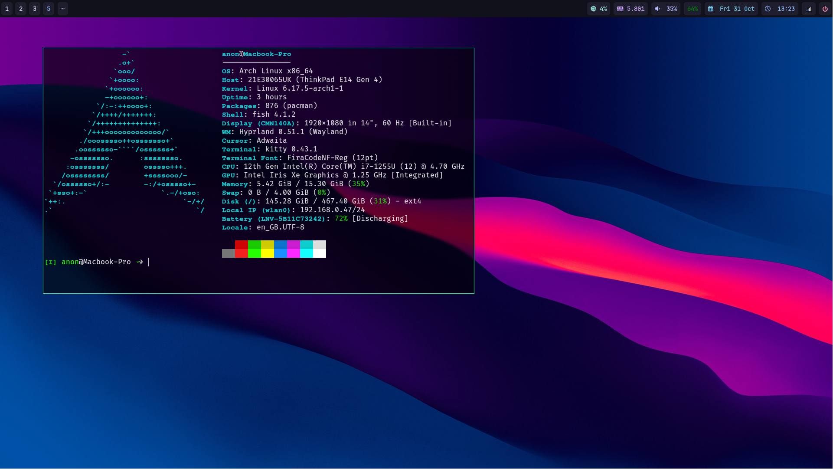Click the yellow color block in the palette
Viewport: 833px width, 469px height.
268,253
